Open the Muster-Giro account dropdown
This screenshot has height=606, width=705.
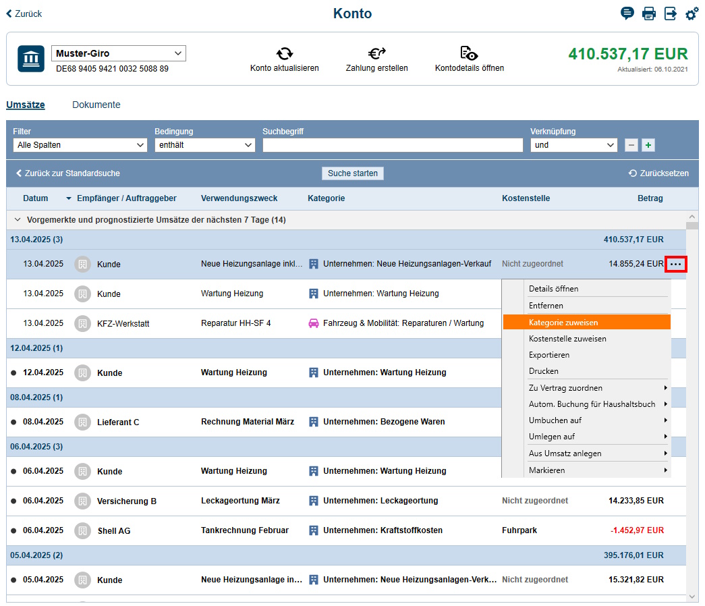click(x=119, y=53)
